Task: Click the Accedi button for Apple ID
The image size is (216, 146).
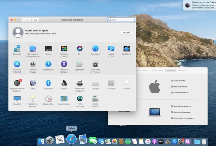Action: click(127, 32)
